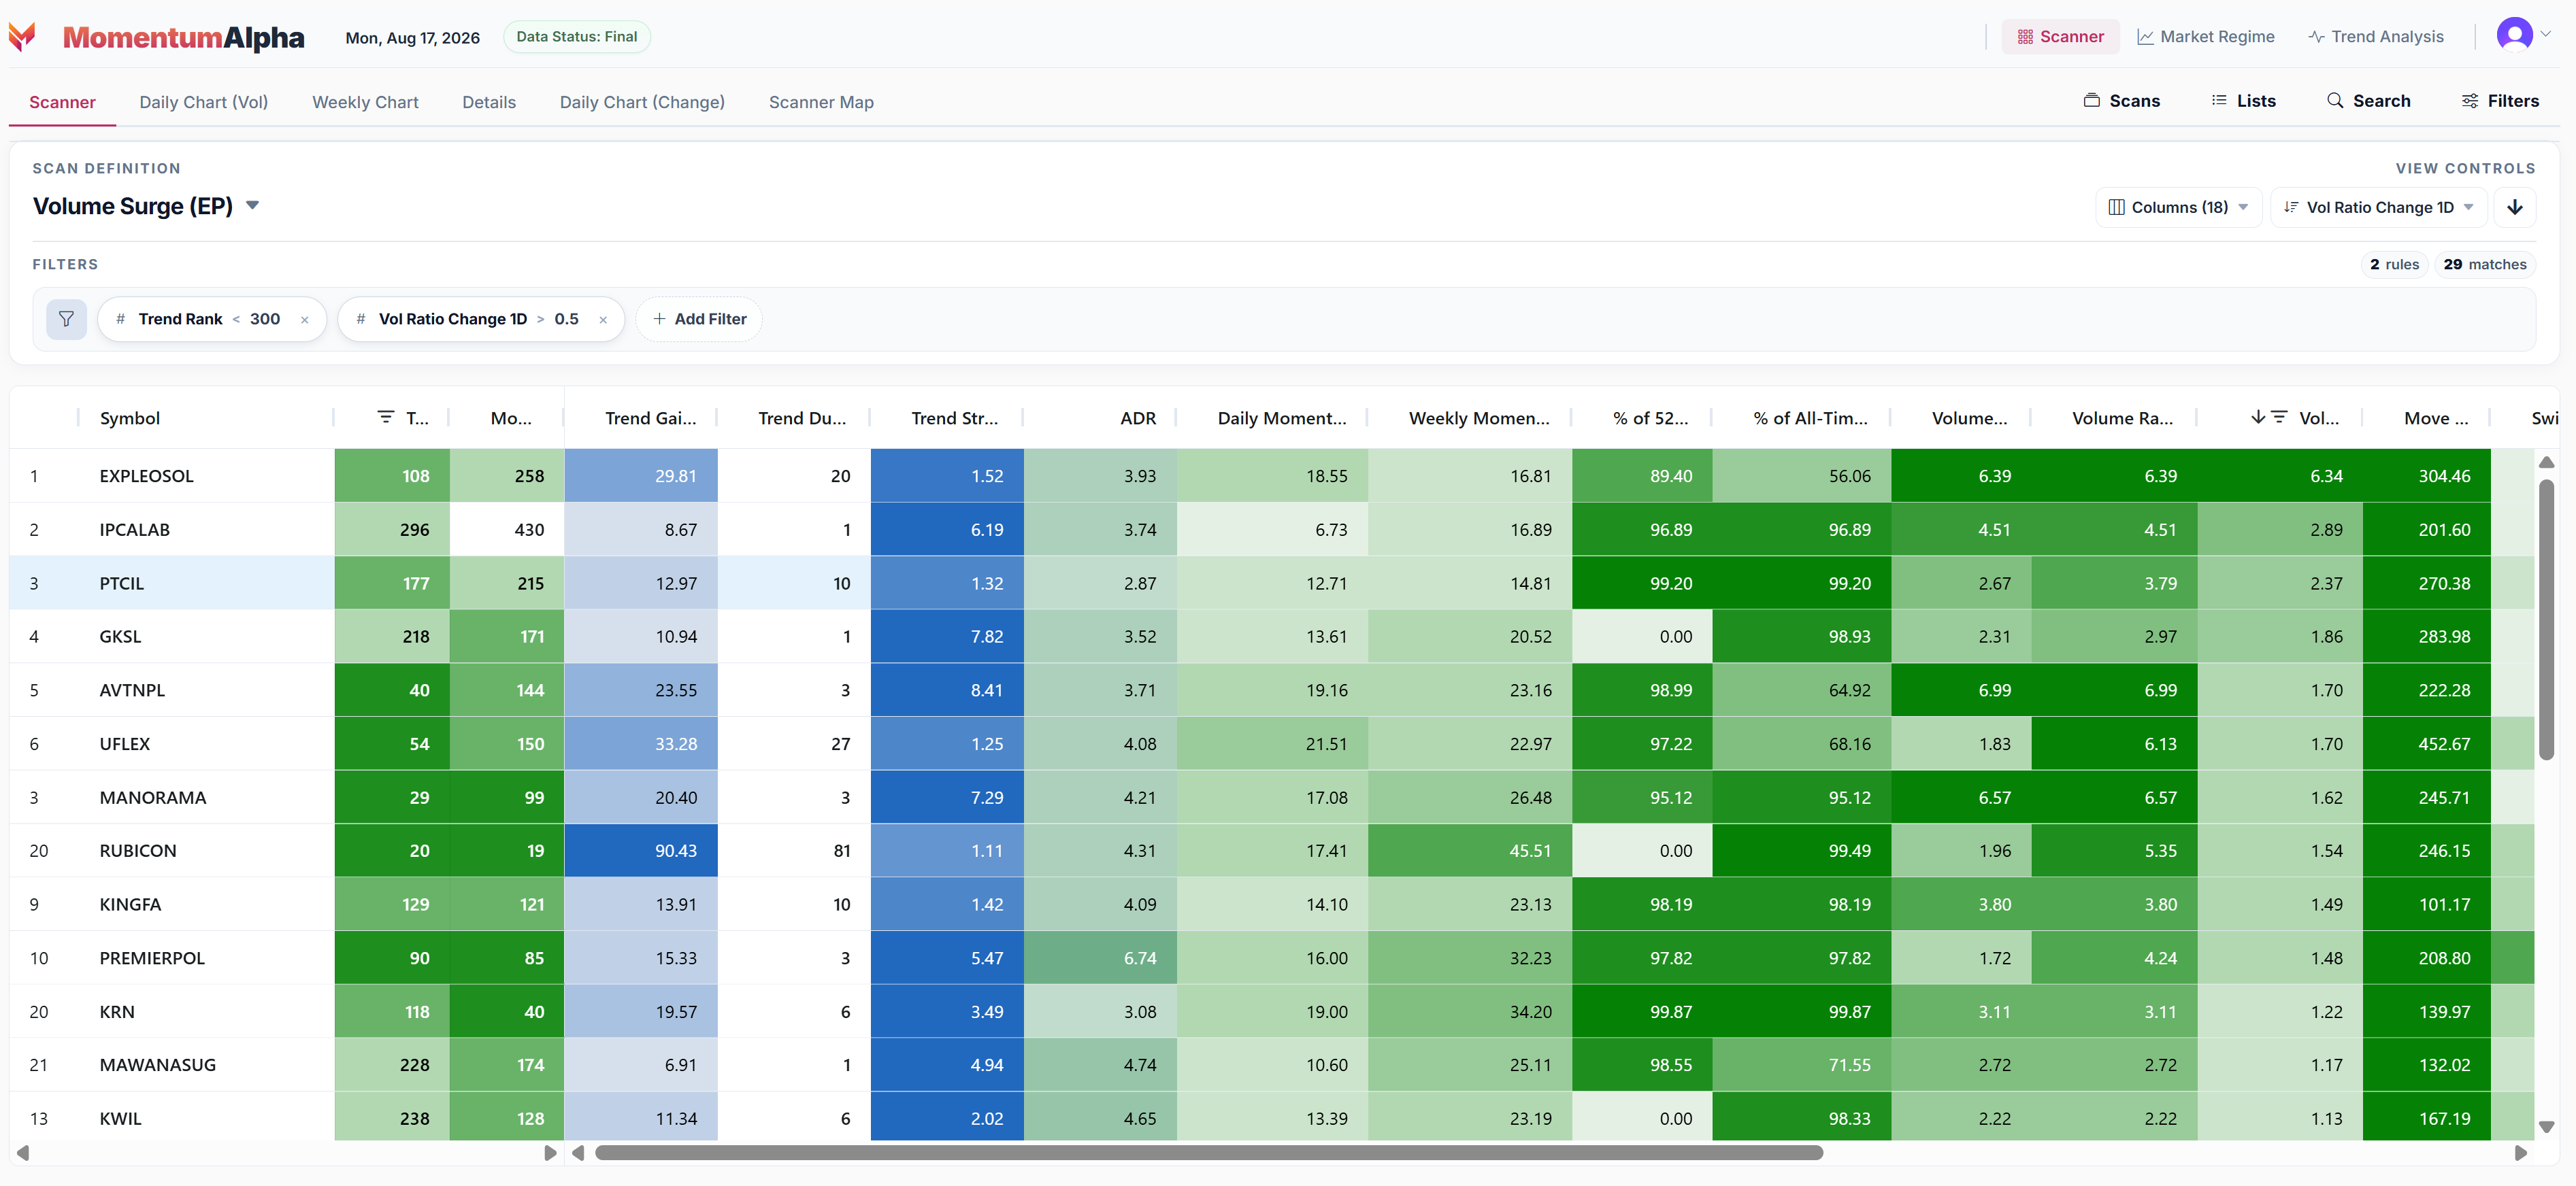Open the Vol Ratio Change 1D sort dropdown
This screenshot has height=1186, width=2576.
2378,207
